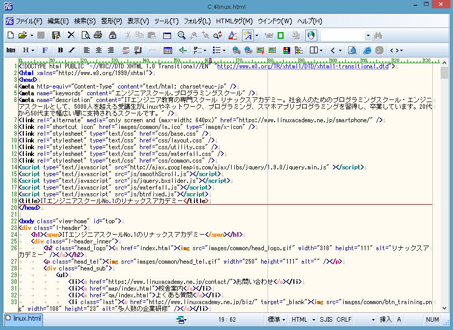Click the New file icon
453x330 pixels.
(10, 35)
